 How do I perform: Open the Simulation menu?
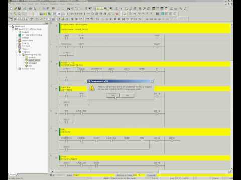pos(54,4)
